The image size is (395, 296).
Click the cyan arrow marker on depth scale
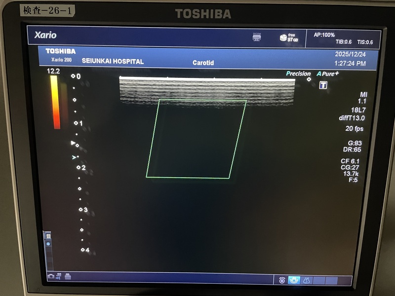pos(74,157)
